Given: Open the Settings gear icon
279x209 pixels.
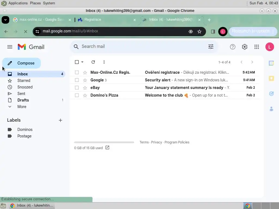Looking at the screenshot, I should click(245, 47).
